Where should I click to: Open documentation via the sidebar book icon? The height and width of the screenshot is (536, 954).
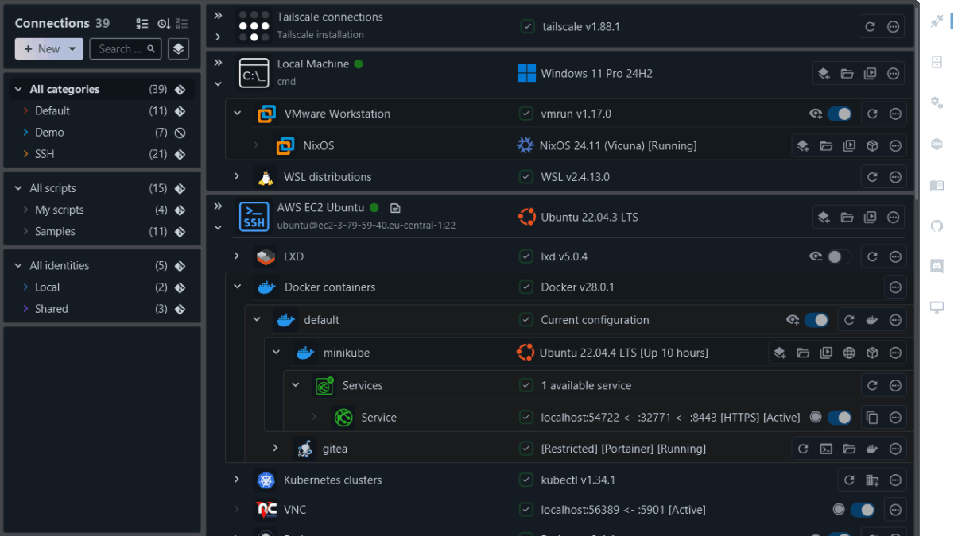click(x=937, y=185)
